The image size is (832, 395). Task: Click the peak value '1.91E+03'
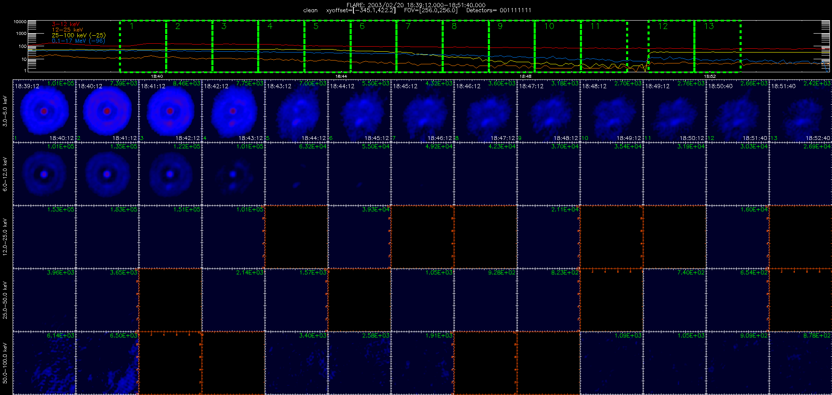pos(439,336)
